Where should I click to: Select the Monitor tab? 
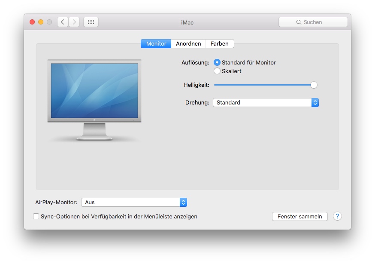click(156, 43)
